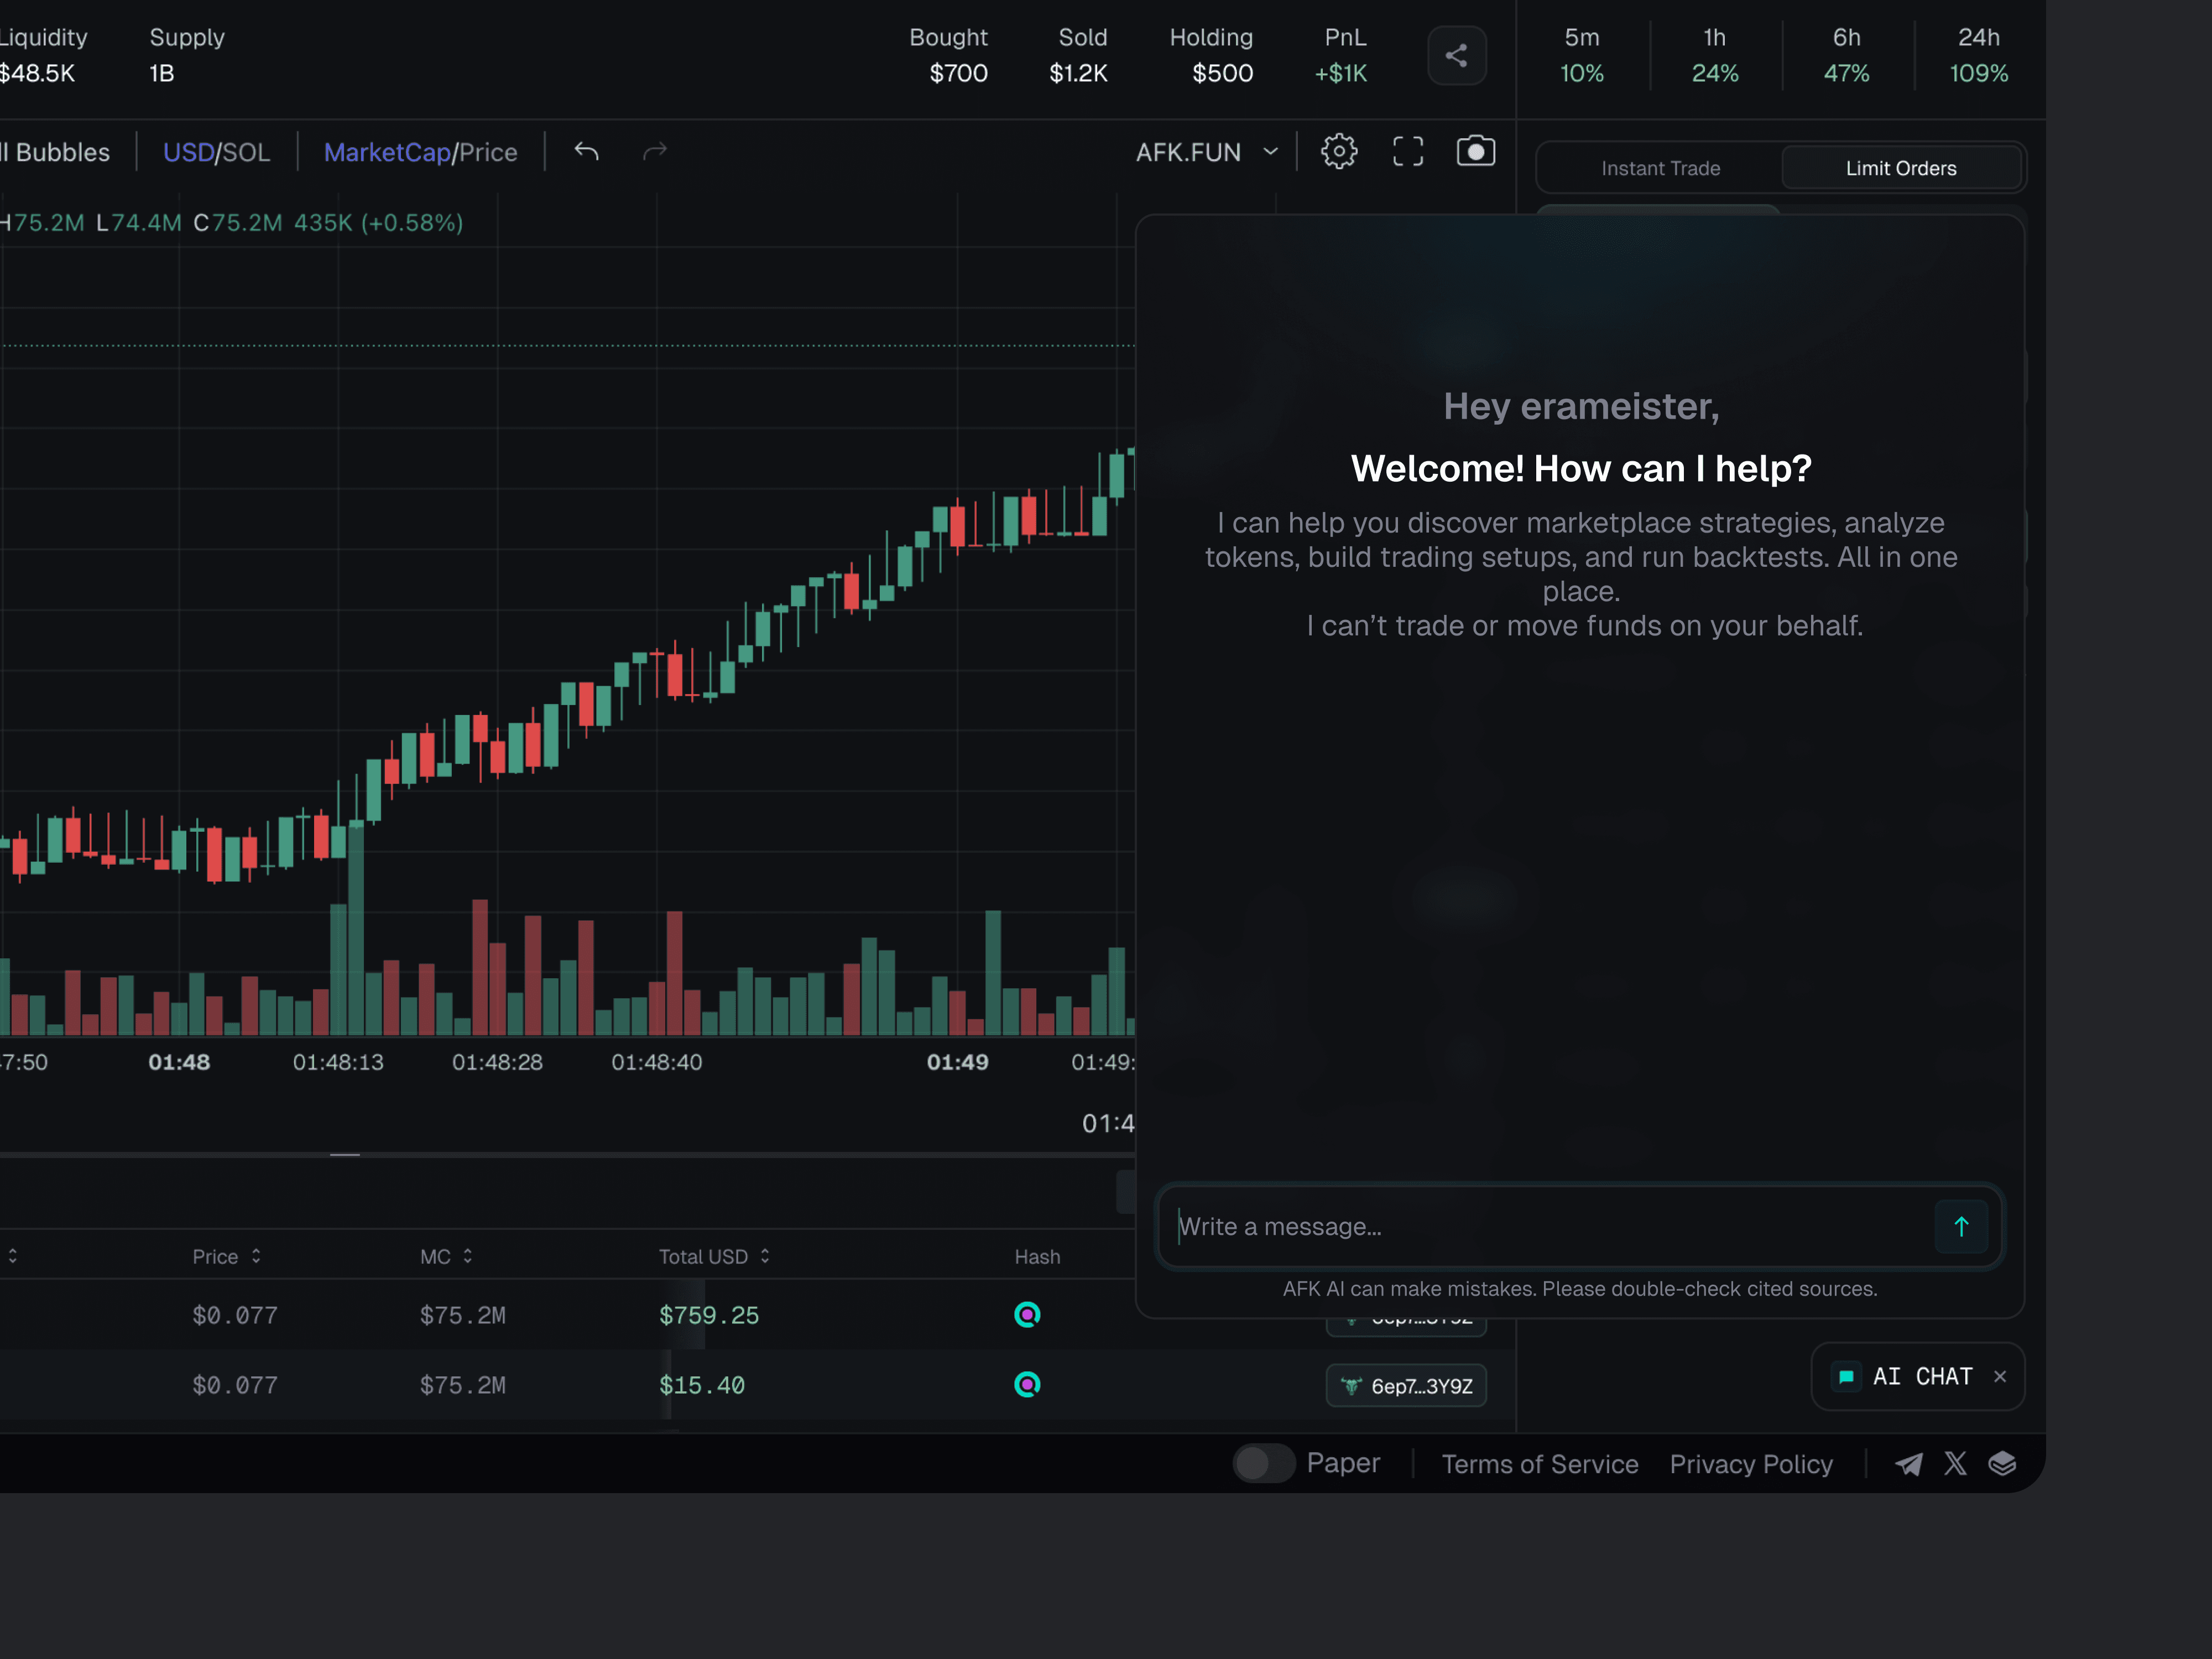2212x1659 pixels.
Task: Click the Bought $700 value
Action: 958,73
